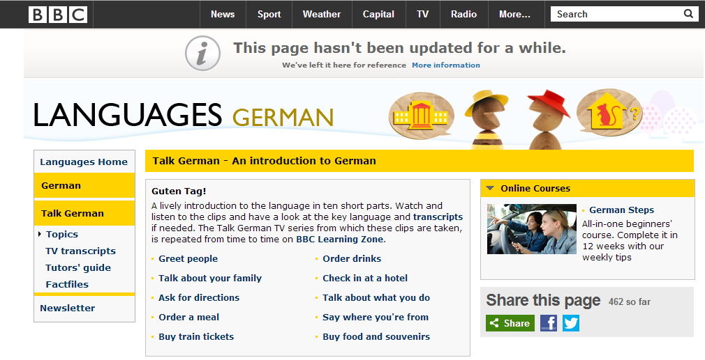Click the building speech bubble icon
This screenshot has width=705, height=360.
click(x=422, y=116)
